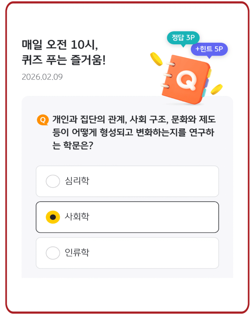Click the question's last line 는 학문은?
This screenshot has height=315, width=251.
point(73,146)
